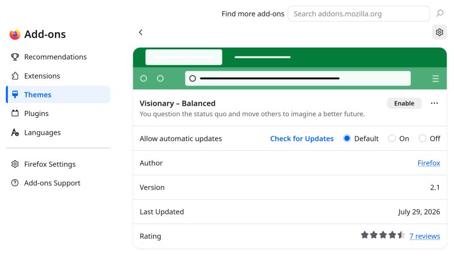
Task: Go back using the back arrow
Action: click(141, 32)
